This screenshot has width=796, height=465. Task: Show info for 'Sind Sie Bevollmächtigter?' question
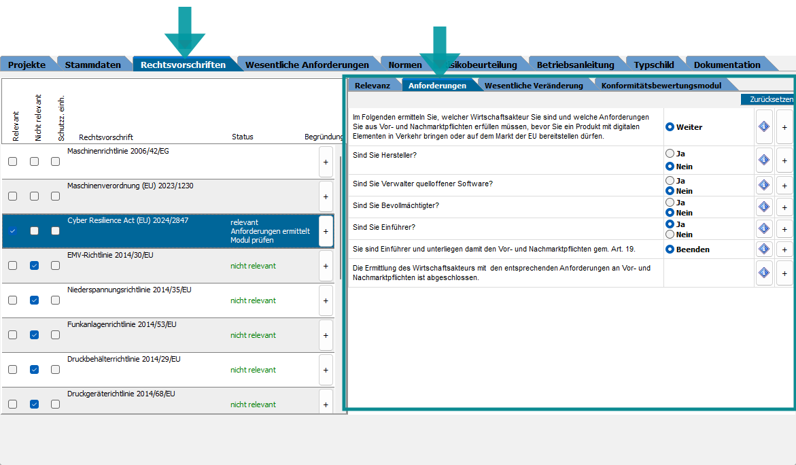pos(763,207)
